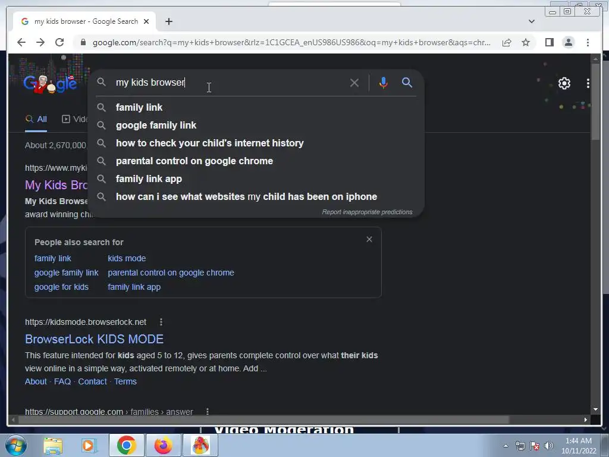Image resolution: width=609 pixels, height=457 pixels.
Task: Start voice search with microphone
Action: (384, 83)
